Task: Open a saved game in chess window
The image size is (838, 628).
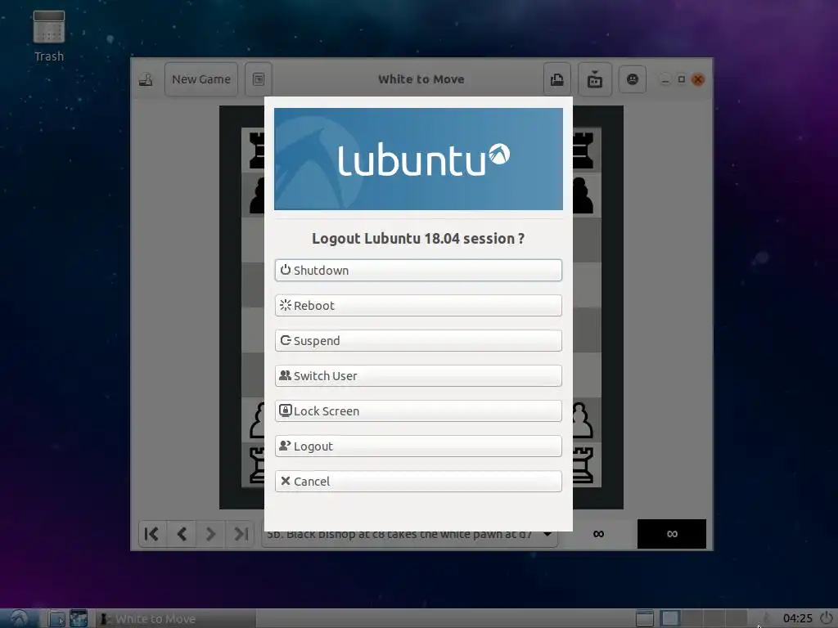Action: 556,79
